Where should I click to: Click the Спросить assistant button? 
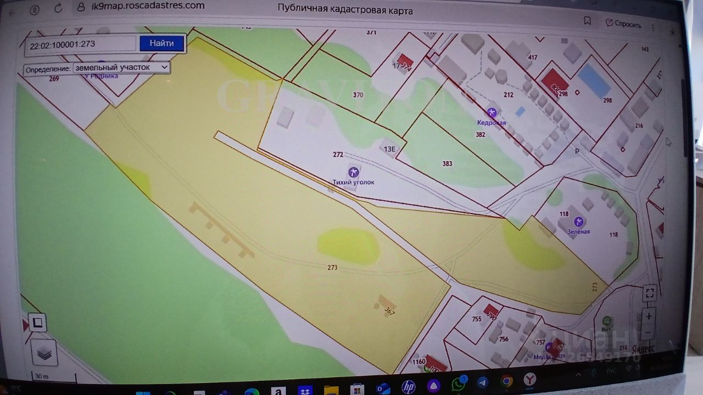623,24
